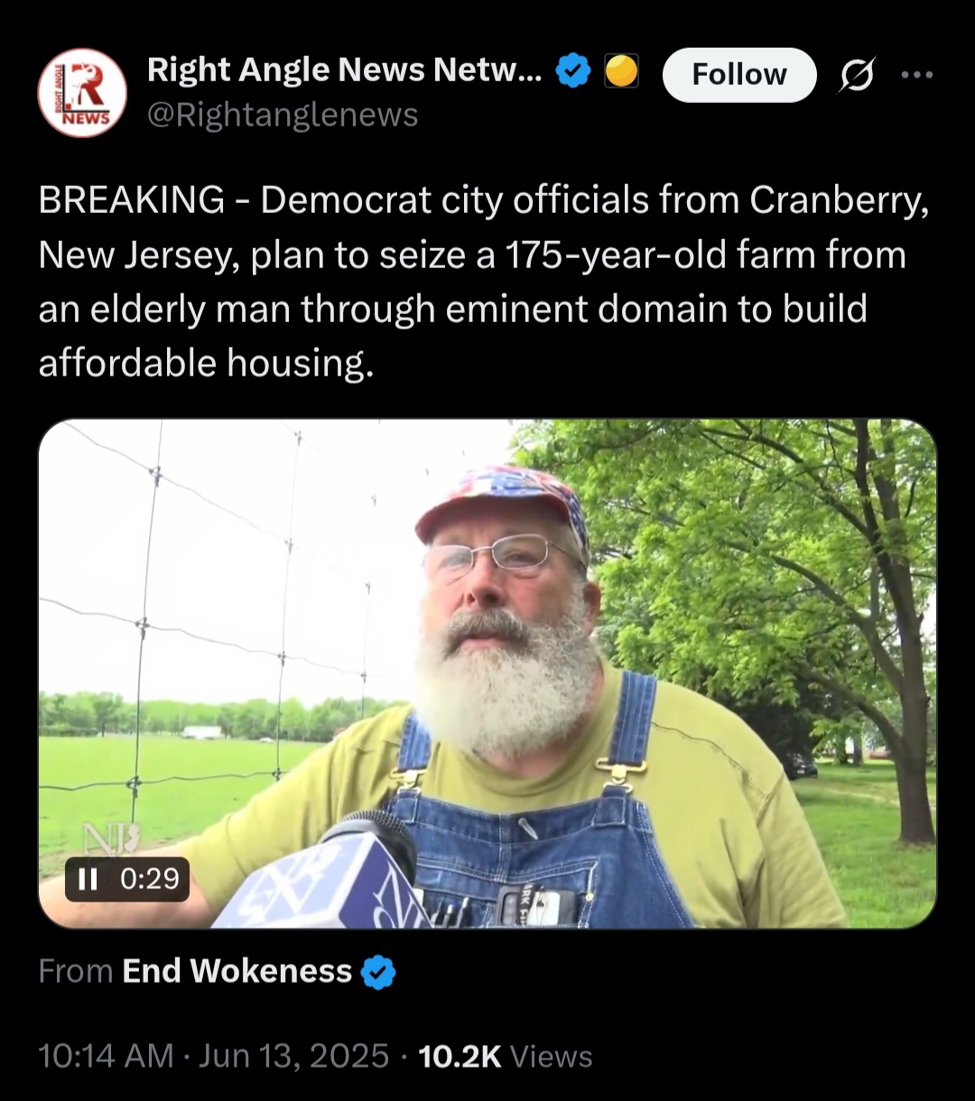Click the 10:14 AM post timestamp

[106, 1056]
